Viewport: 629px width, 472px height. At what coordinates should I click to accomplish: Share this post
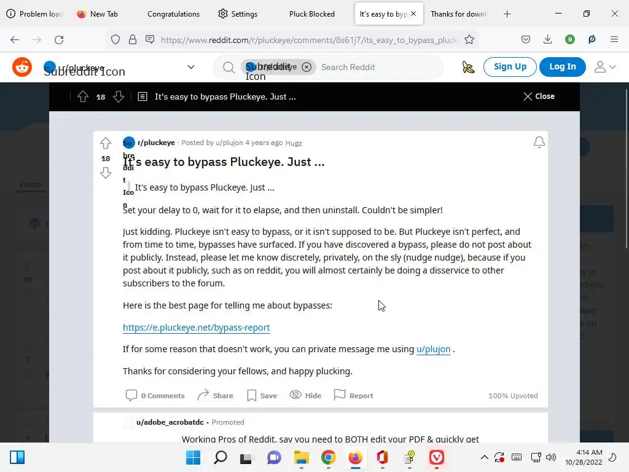point(216,395)
